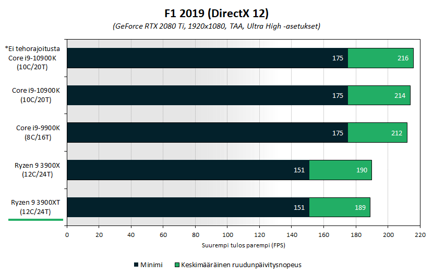Click the 220 tick label on the x-axis
433x276 pixels.
click(420, 235)
